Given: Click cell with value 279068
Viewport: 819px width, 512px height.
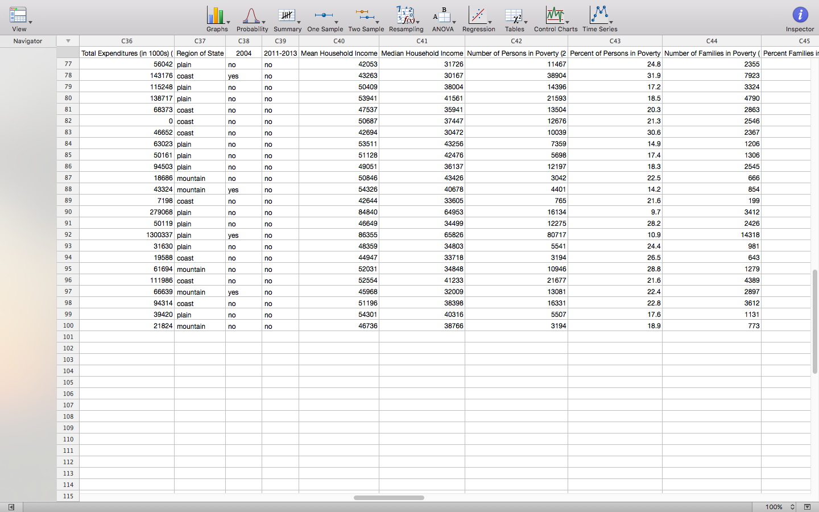Looking at the screenshot, I should [x=127, y=212].
